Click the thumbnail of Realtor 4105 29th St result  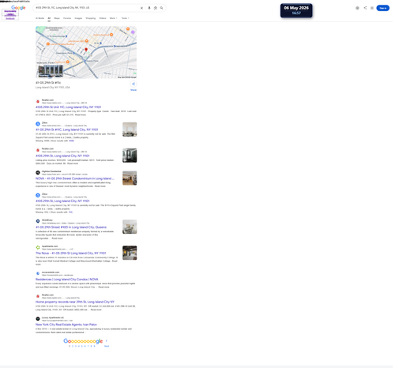pyautogui.click(x=130, y=156)
